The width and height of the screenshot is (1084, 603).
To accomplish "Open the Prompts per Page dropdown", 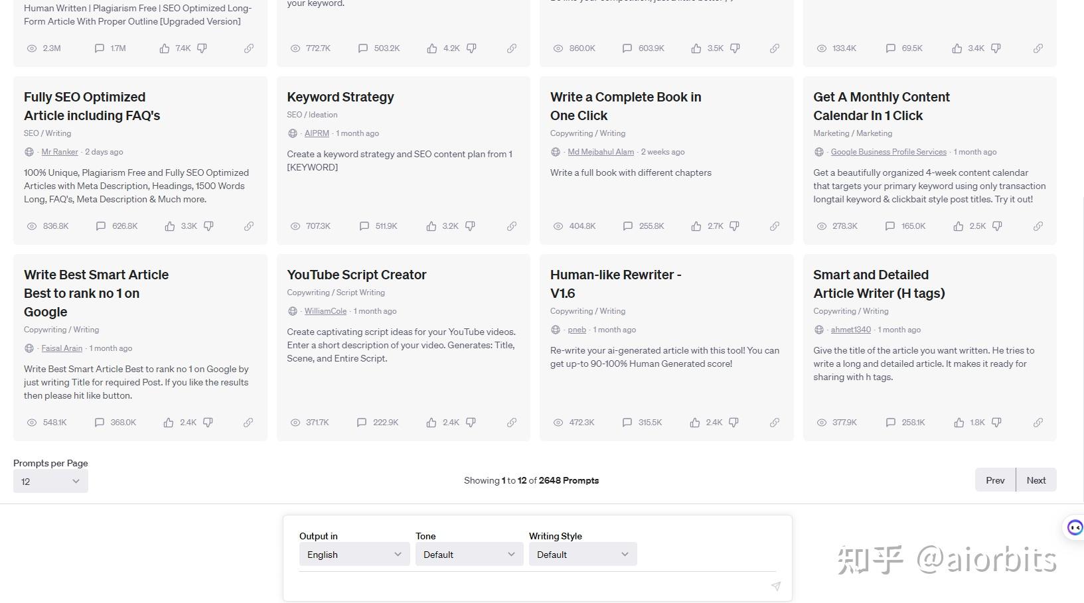I will tap(50, 482).
